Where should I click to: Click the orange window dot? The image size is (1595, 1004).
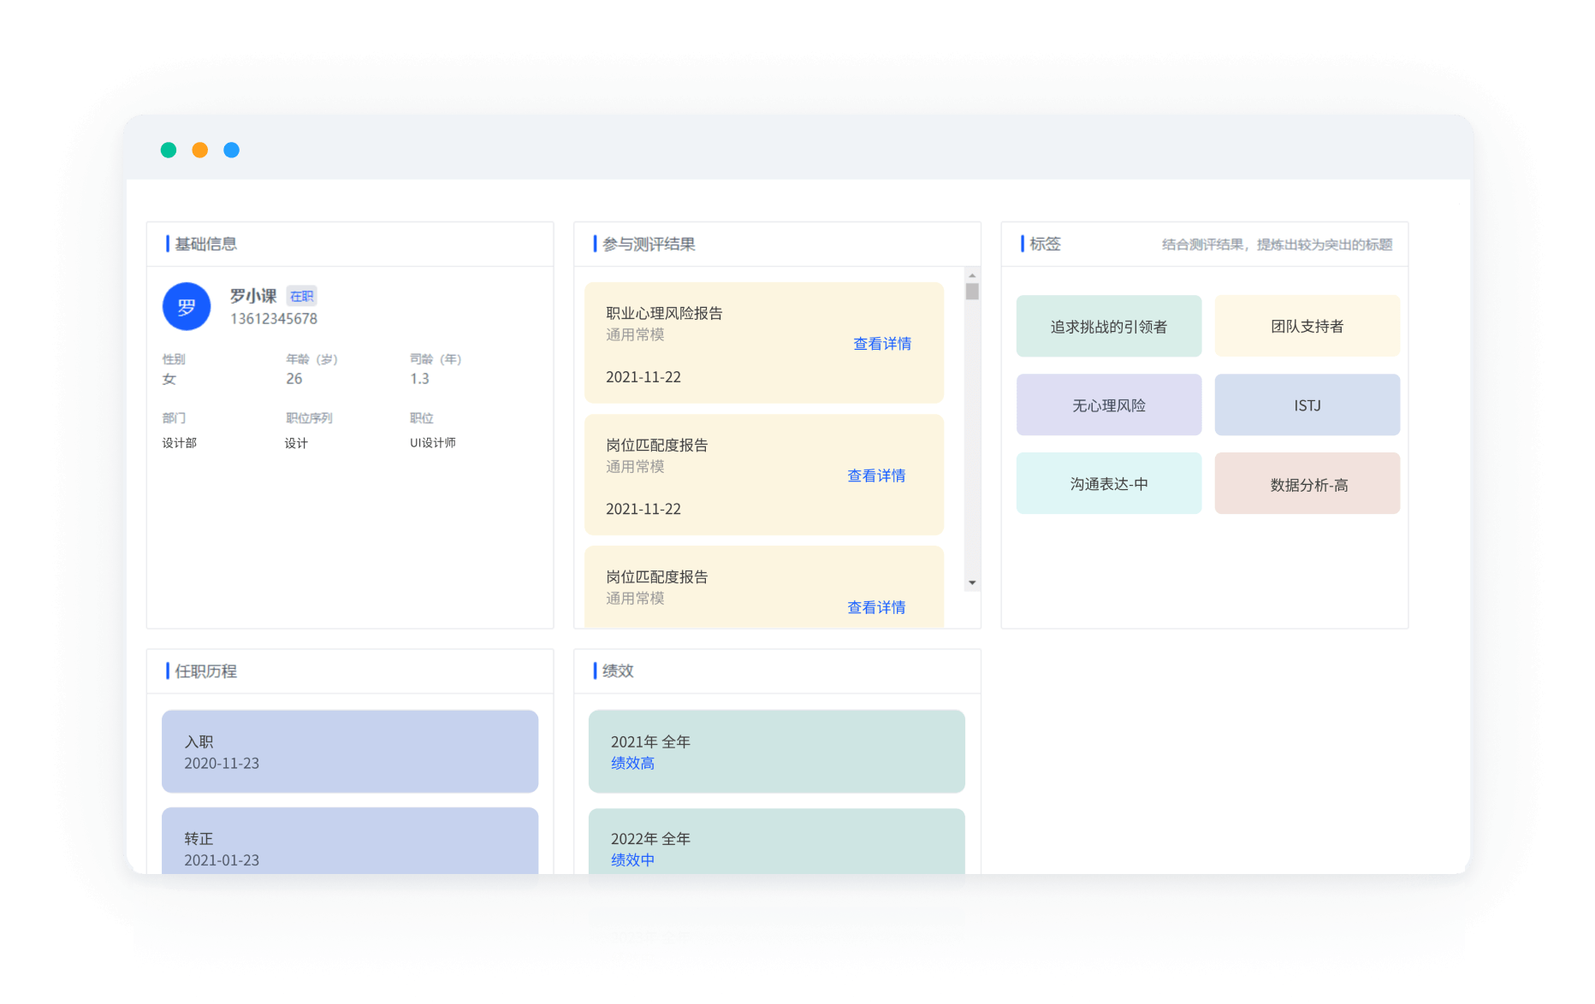coord(199,151)
